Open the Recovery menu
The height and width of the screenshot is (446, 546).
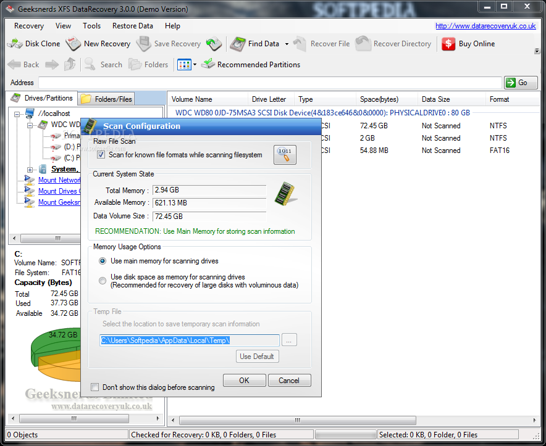point(29,26)
